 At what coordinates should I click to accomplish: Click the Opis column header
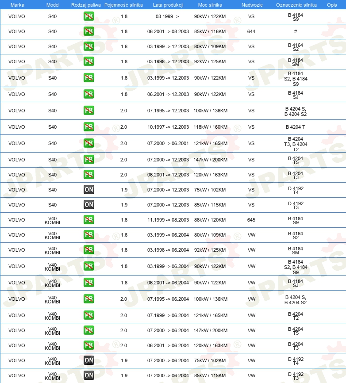click(x=332, y=5)
